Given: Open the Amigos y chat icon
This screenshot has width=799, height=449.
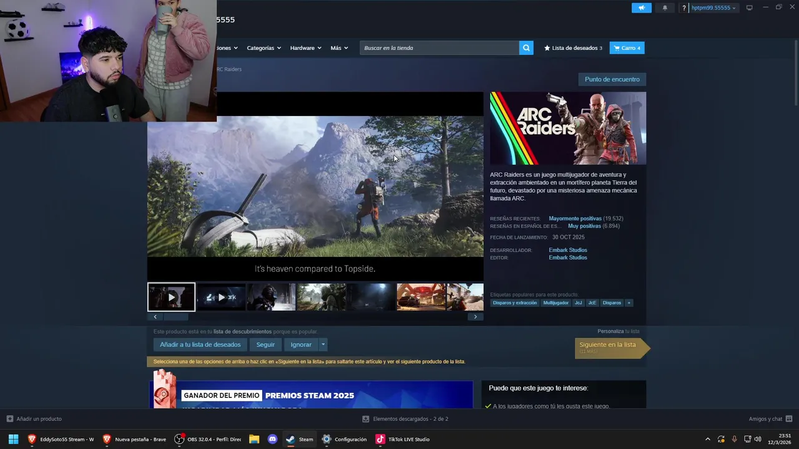Looking at the screenshot, I should (789, 419).
